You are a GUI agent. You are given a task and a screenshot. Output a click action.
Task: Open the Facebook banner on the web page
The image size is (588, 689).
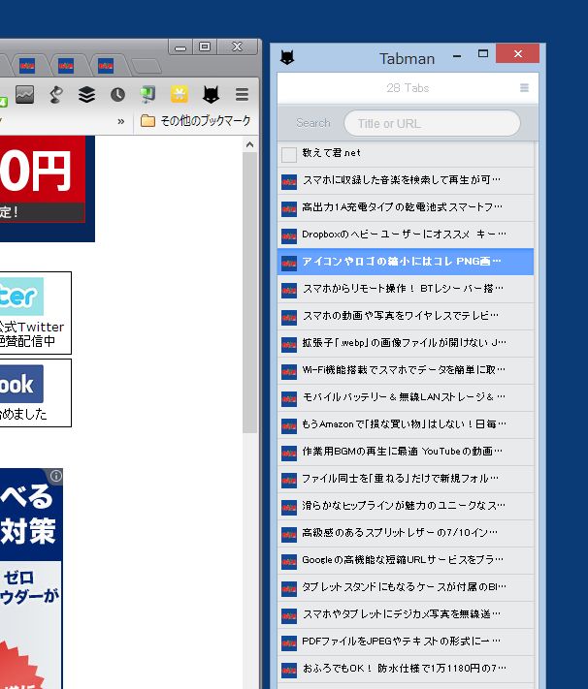click(x=35, y=392)
